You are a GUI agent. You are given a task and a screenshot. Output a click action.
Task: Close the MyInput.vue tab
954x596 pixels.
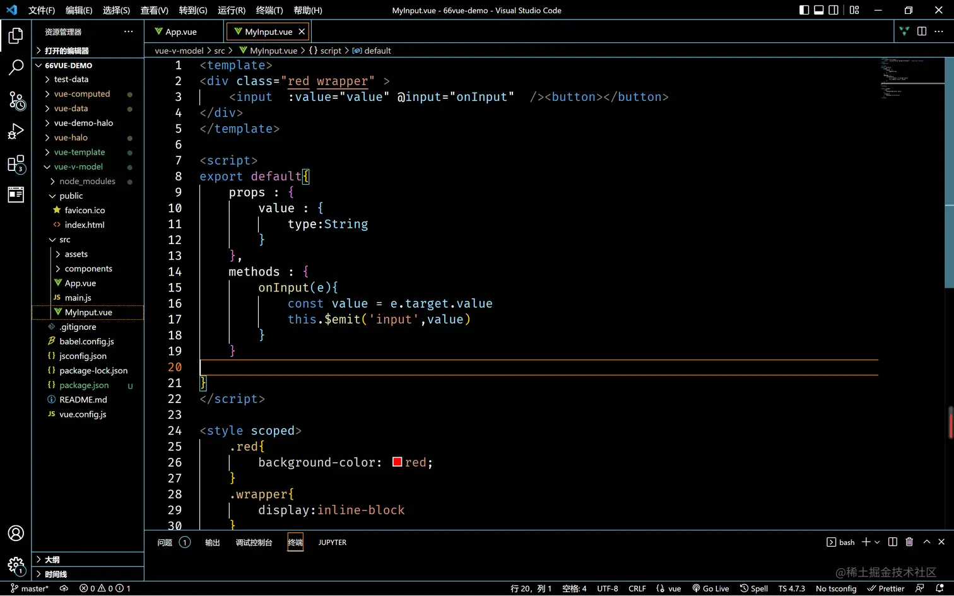[x=302, y=32]
